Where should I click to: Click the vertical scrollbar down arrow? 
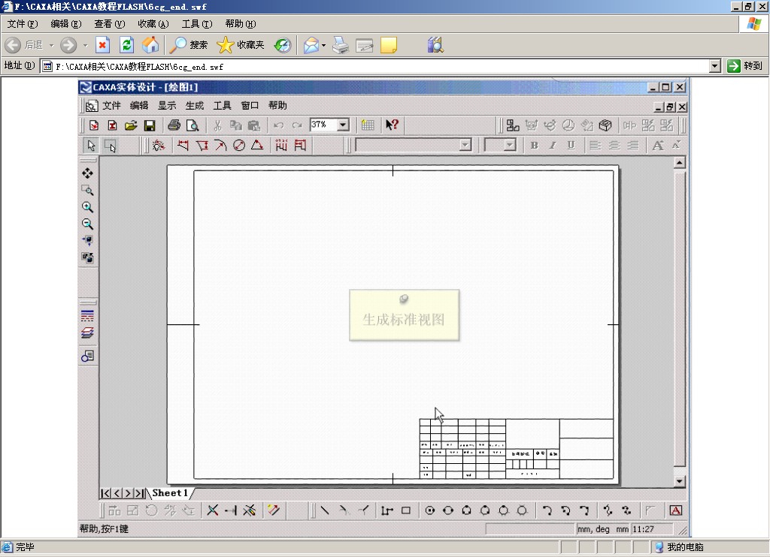coord(680,481)
